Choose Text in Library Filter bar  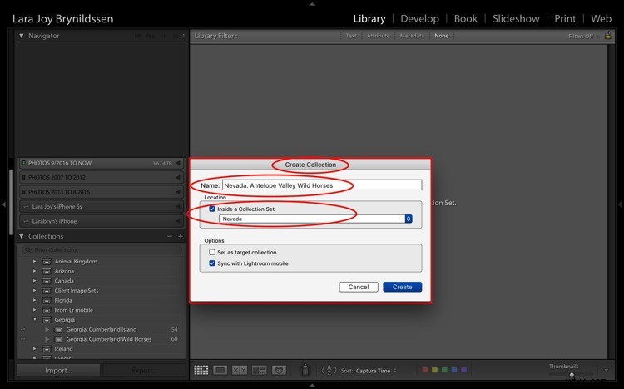pos(351,36)
